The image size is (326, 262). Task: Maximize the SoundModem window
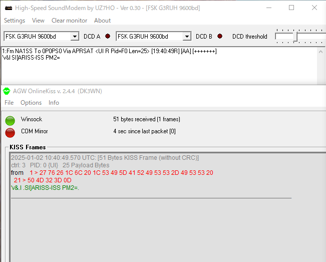tap(291, 8)
